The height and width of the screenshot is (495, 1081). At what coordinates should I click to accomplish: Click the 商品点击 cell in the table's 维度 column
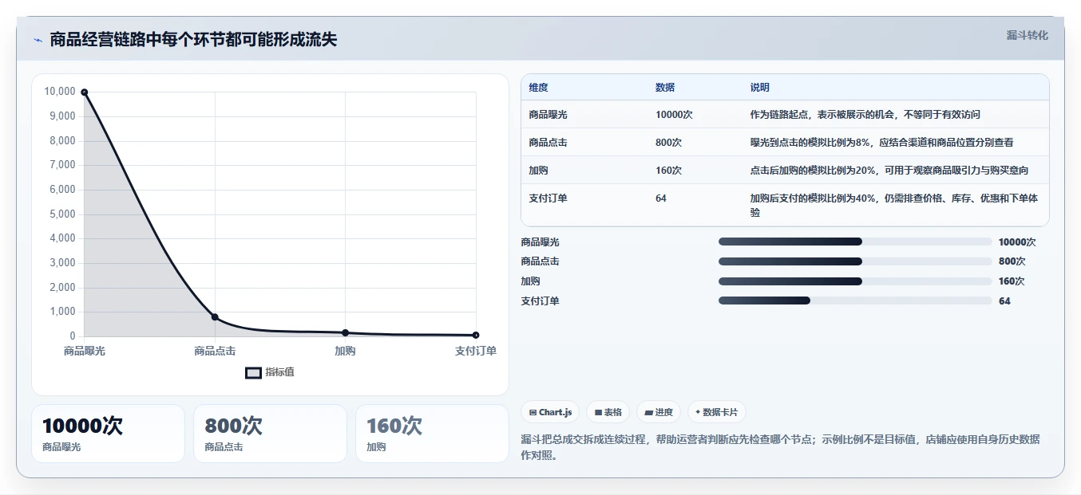(x=548, y=143)
